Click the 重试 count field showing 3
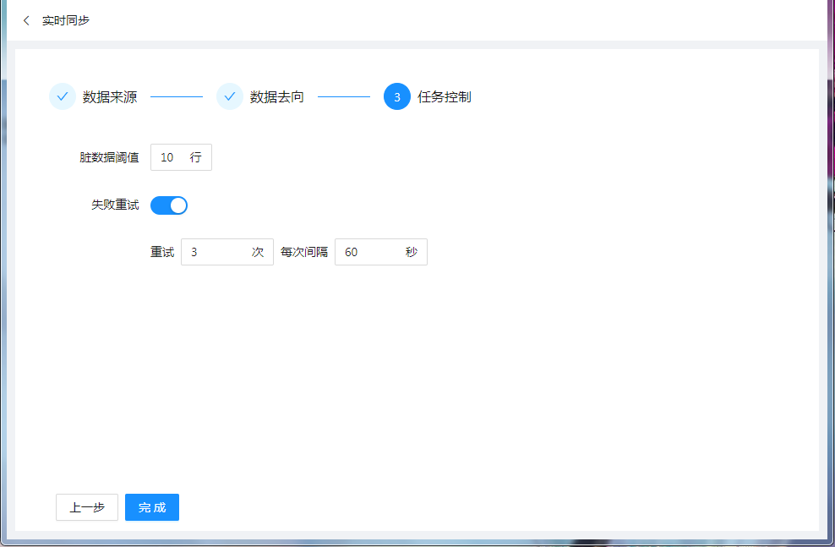The width and height of the screenshot is (835, 547). coord(216,252)
